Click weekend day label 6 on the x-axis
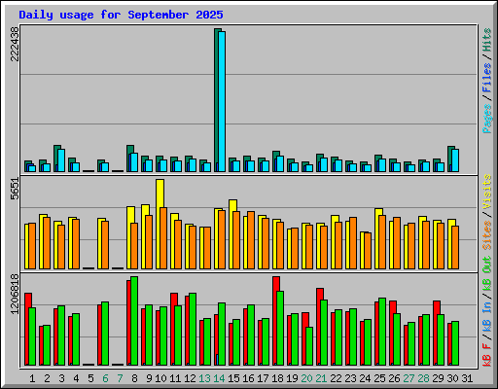 (105, 378)
